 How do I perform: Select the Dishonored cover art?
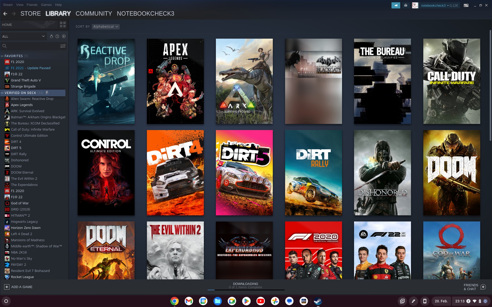coord(383,173)
